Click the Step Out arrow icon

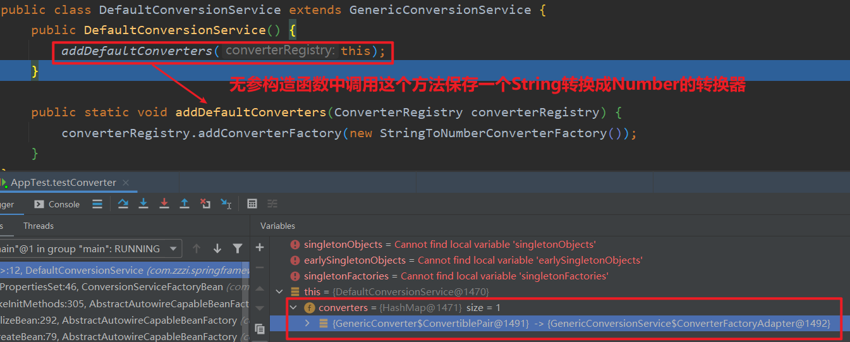(185, 204)
